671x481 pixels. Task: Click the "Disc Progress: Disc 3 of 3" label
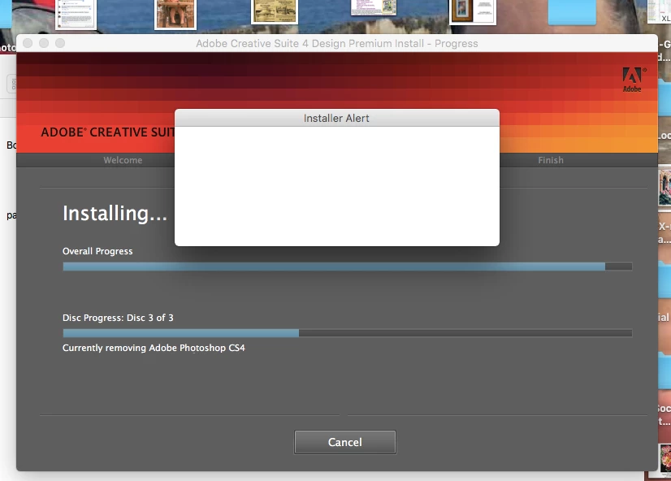click(x=118, y=318)
